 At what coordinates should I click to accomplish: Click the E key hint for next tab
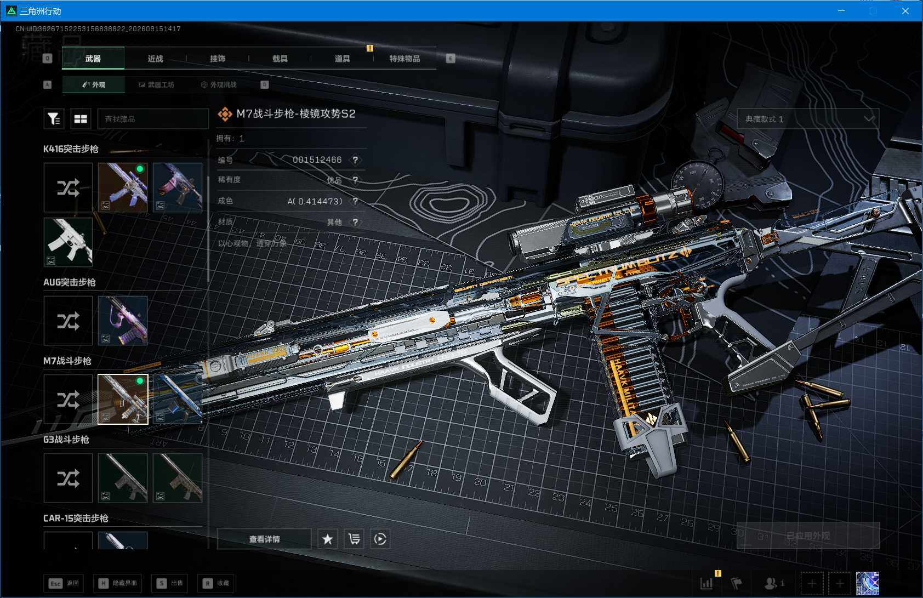[x=451, y=58]
